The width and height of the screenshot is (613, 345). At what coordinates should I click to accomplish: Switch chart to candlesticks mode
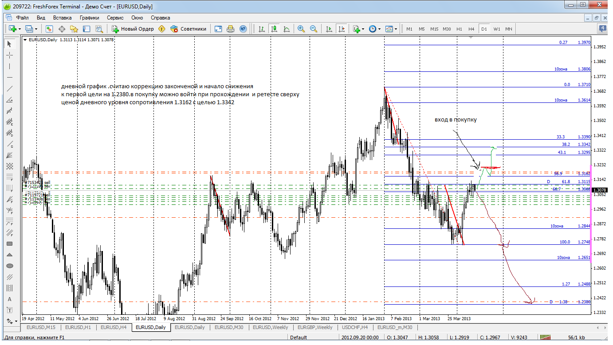[274, 29]
